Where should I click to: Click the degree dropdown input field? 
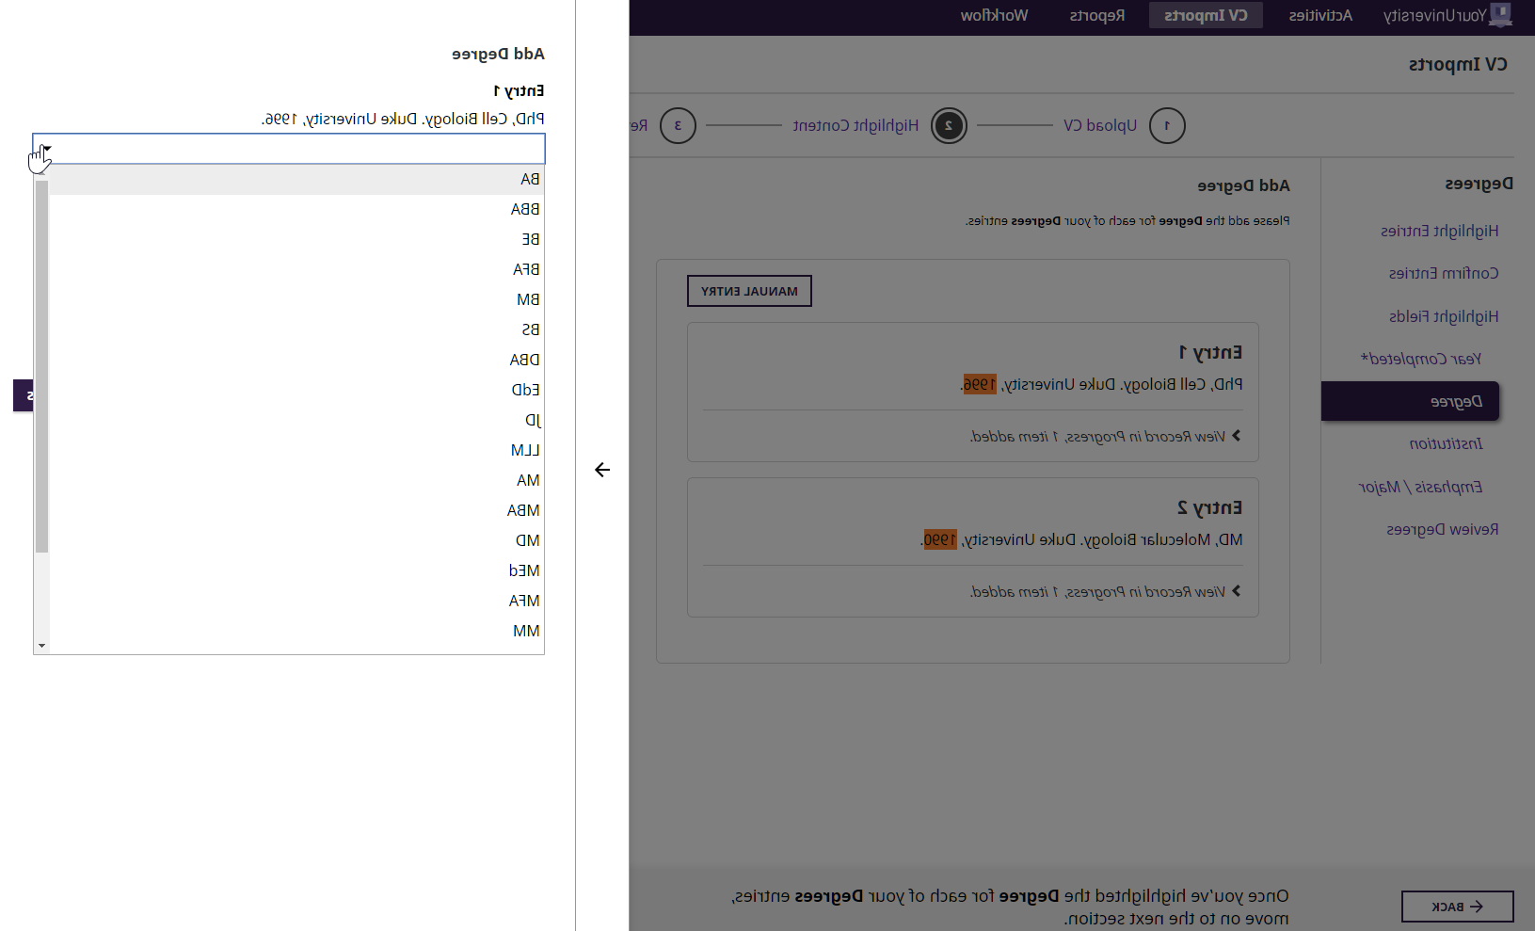coord(289,149)
